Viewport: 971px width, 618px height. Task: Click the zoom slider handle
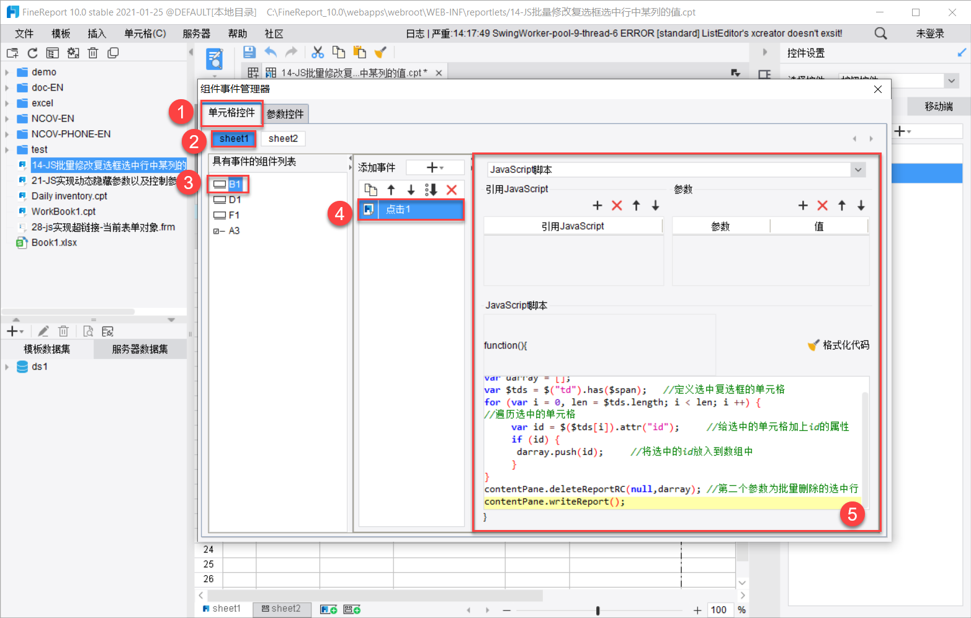click(x=597, y=611)
